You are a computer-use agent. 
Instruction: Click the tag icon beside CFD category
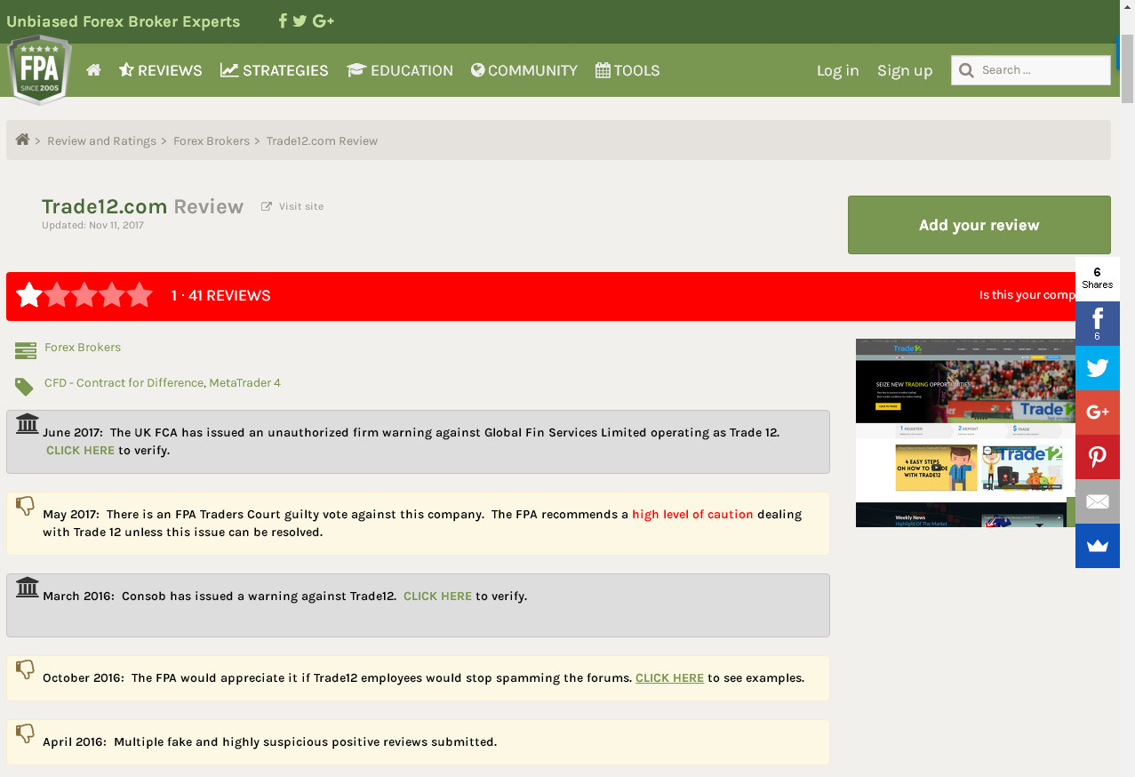point(25,387)
